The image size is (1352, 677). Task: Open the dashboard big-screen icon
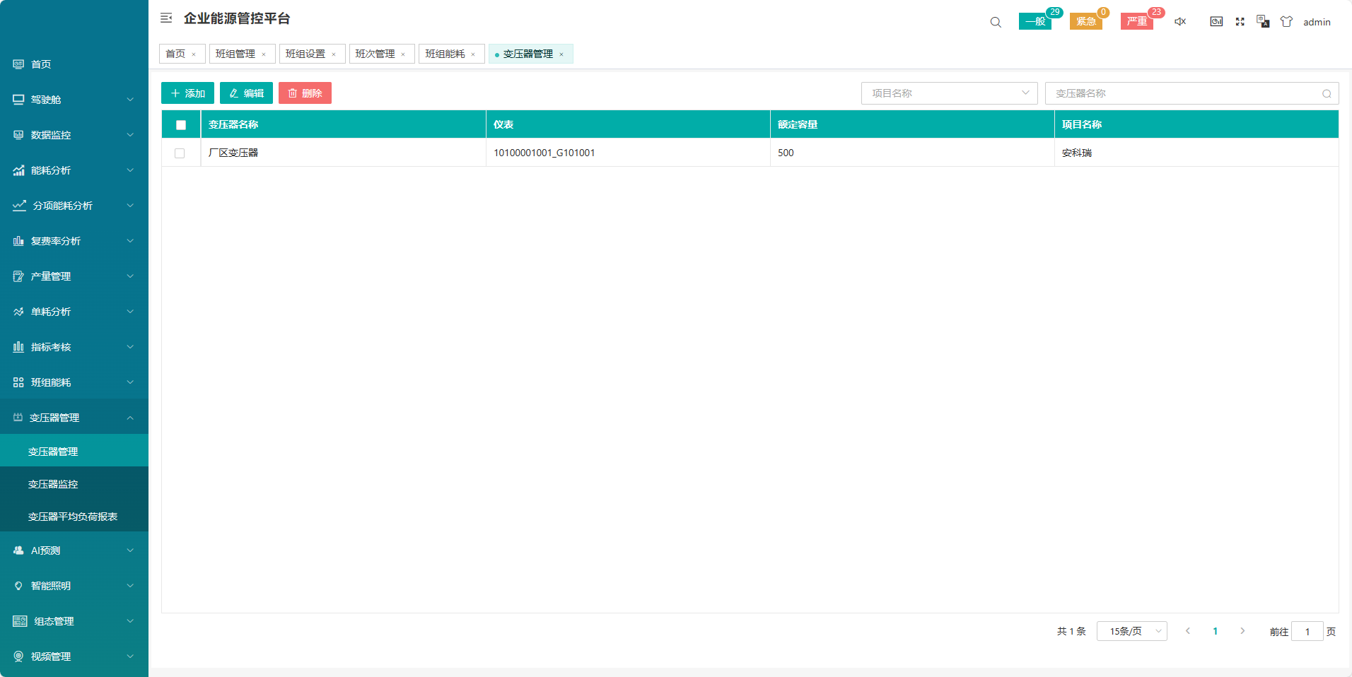point(1216,22)
